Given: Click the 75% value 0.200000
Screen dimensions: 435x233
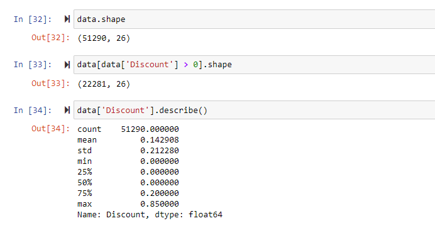Looking at the screenshot, I should [160, 193].
